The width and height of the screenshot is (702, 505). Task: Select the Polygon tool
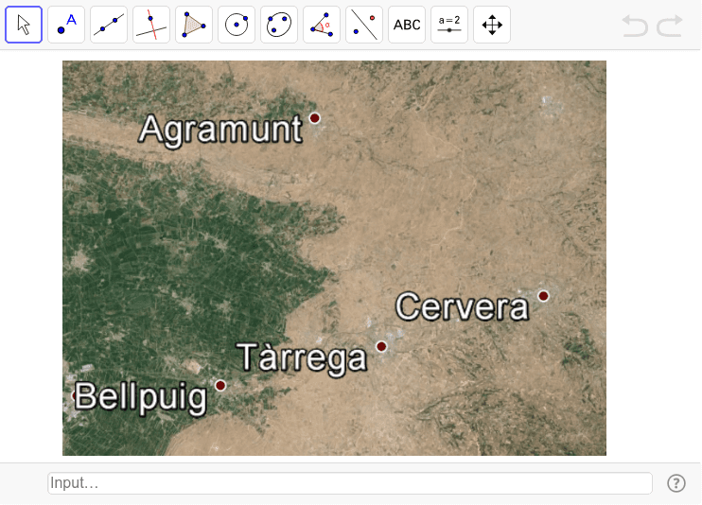click(194, 25)
